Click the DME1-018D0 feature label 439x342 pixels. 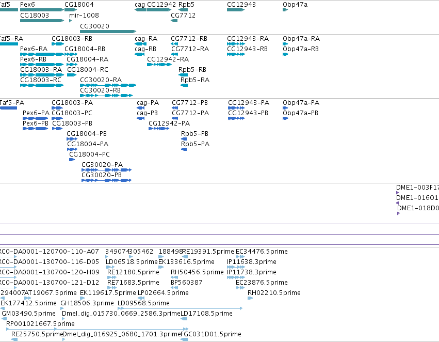[418, 208]
